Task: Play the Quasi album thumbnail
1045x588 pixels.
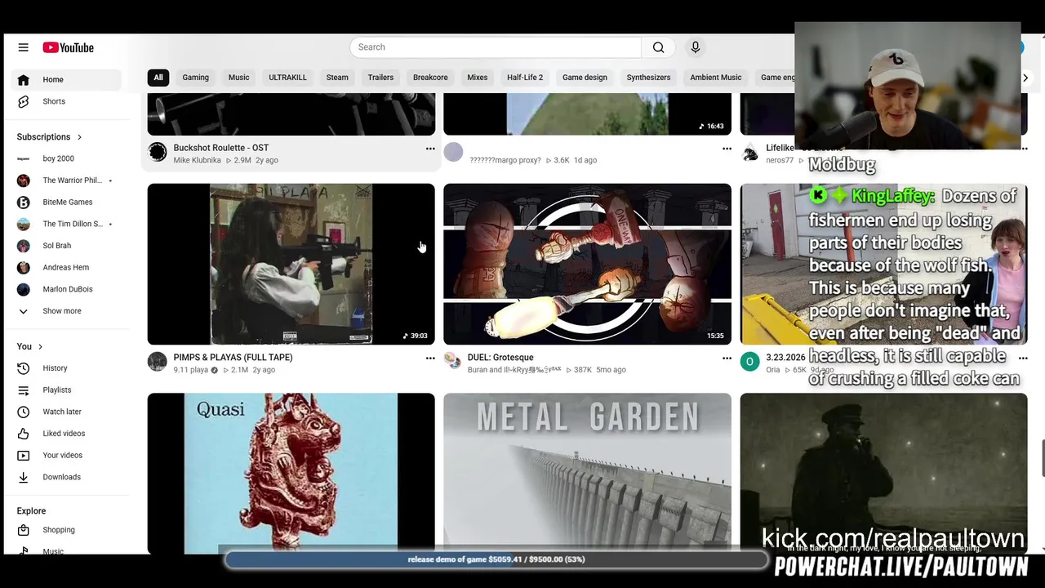Action: (x=291, y=474)
